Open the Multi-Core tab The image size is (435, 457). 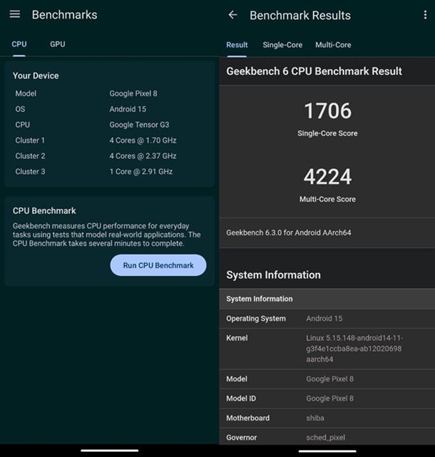pyautogui.click(x=333, y=45)
